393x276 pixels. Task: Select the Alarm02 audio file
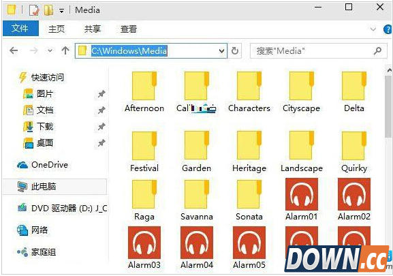tap(354, 199)
